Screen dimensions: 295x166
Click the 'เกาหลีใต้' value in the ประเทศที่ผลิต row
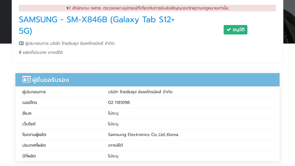coord(115,145)
